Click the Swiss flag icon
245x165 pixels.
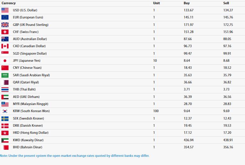(x=5, y=32)
